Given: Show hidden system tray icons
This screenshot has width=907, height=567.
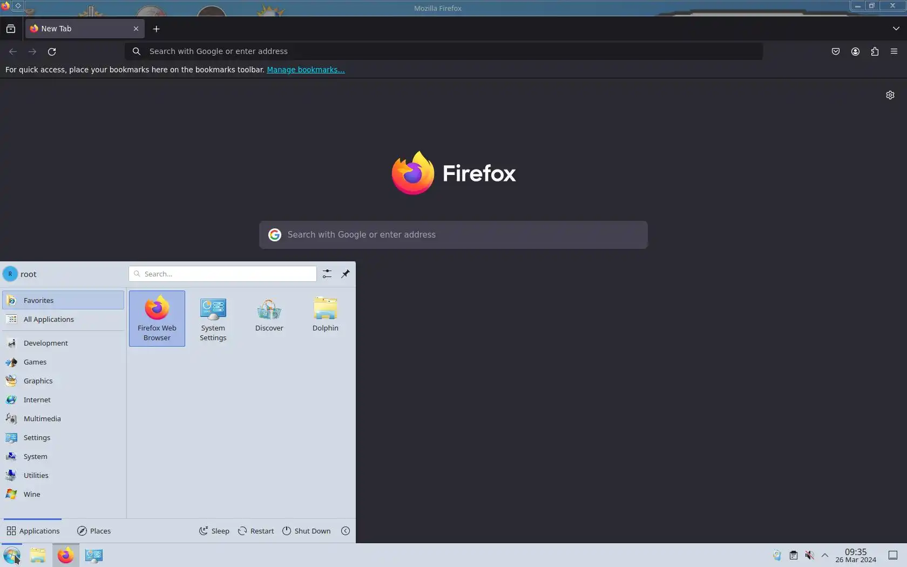Looking at the screenshot, I should pos(825,555).
